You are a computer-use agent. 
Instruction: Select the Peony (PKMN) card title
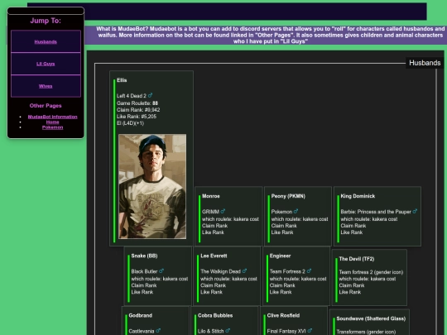point(288,196)
